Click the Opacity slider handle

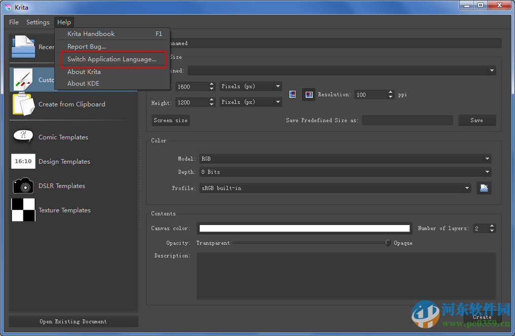coord(388,243)
